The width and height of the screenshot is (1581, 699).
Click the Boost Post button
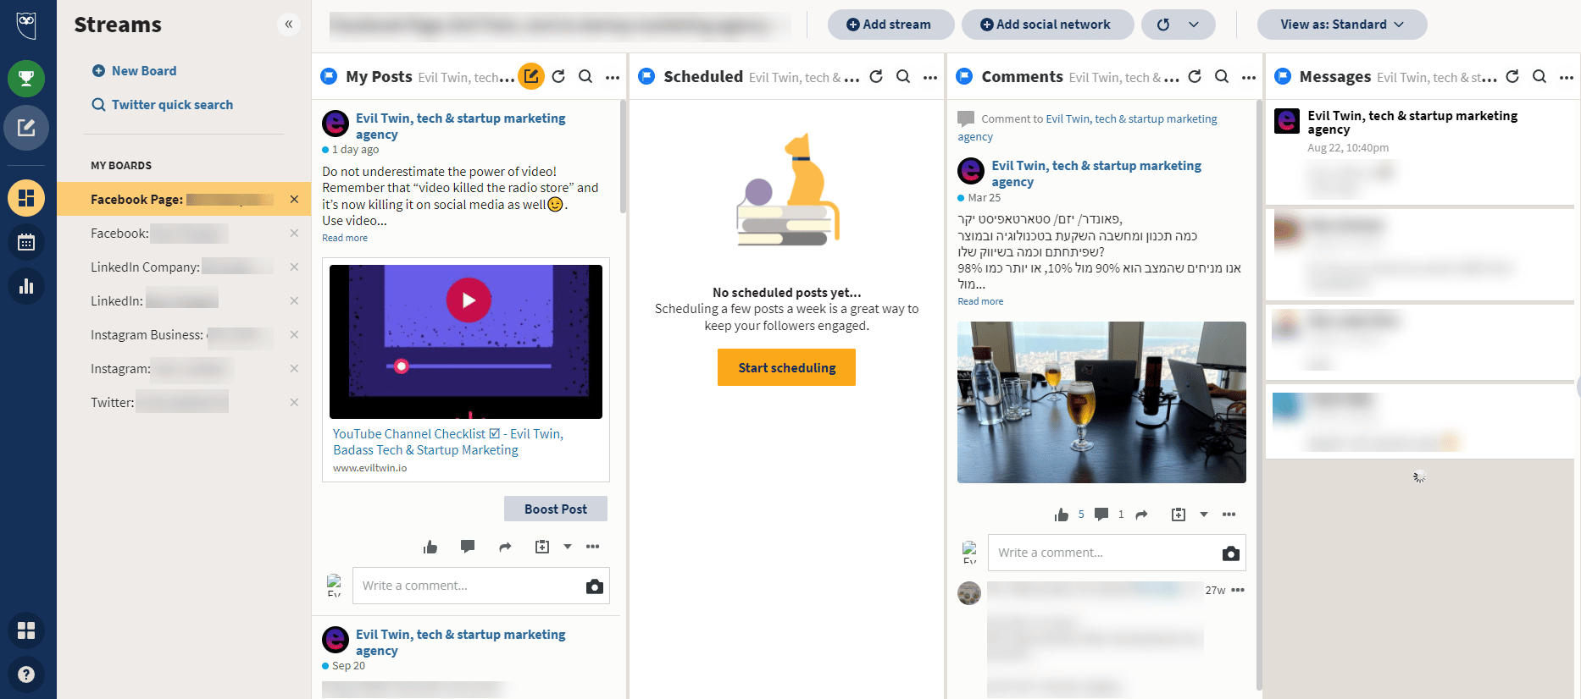[556, 509]
